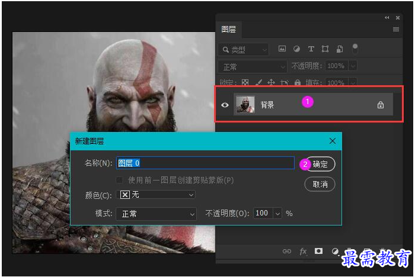Create new fill or adjustment layer icon
415x277 pixels.
pos(335,251)
